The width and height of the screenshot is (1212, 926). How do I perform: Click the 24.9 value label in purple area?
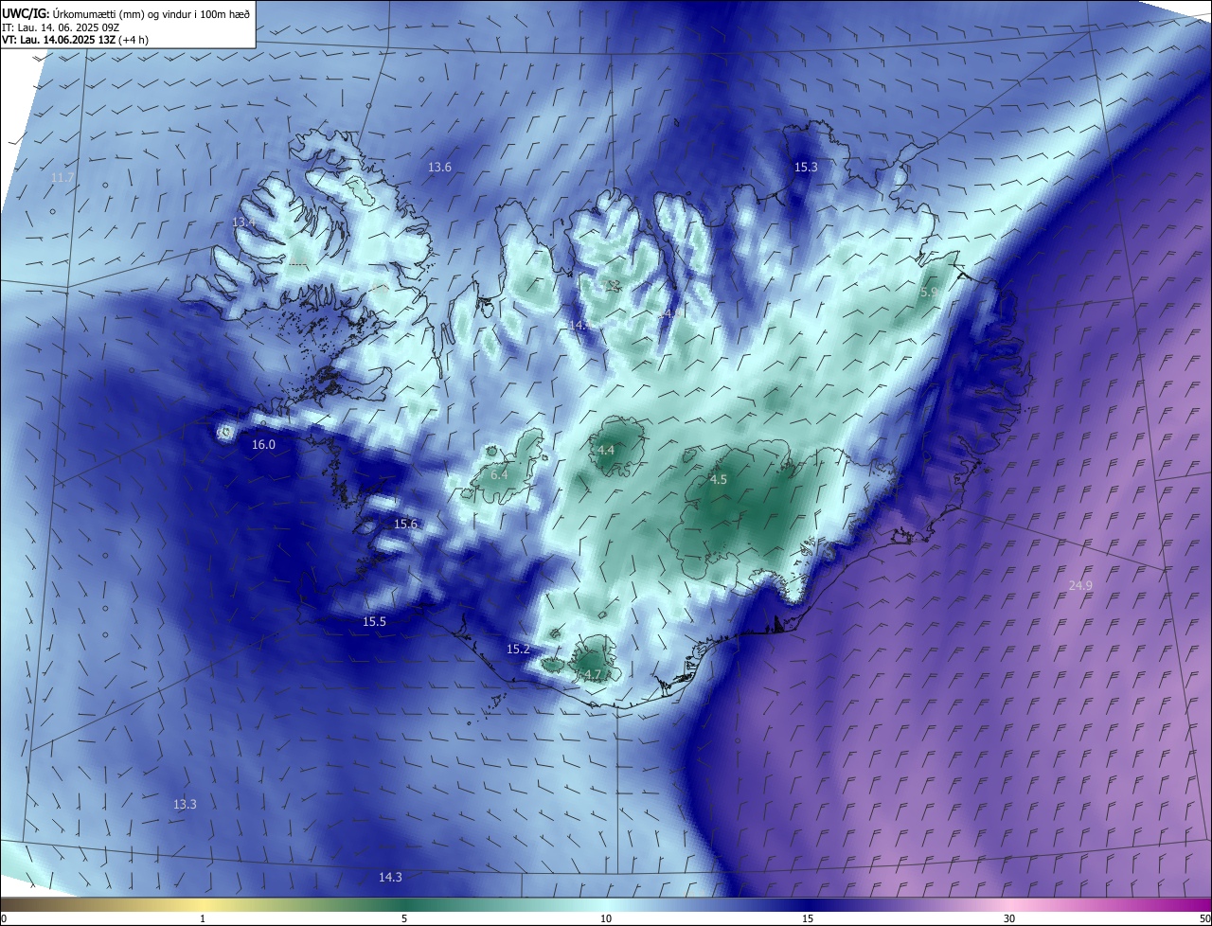[x=1080, y=586]
